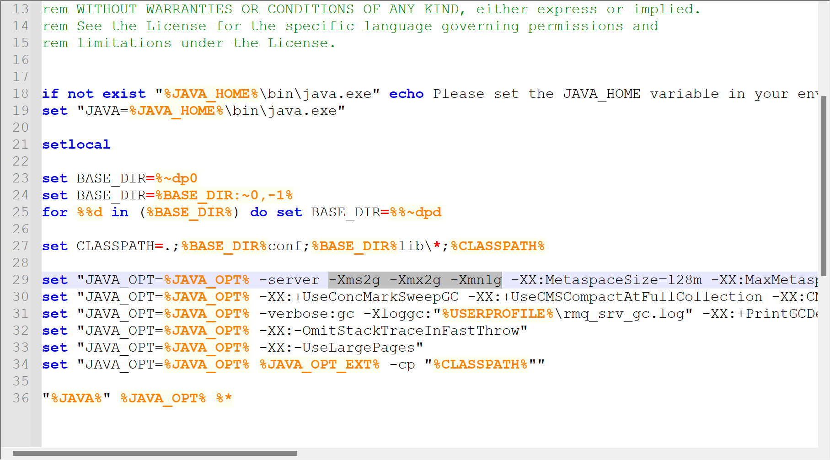This screenshot has width=830, height=460.
Task: Click '%JAVA_OPT_EXT%' on line 34
Action: point(320,364)
